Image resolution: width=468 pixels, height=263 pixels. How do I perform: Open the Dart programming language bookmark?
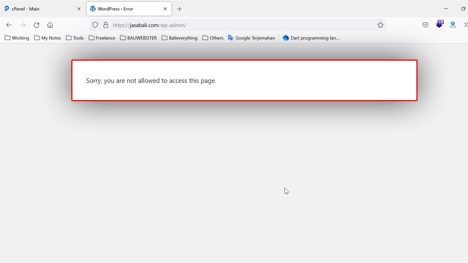pyautogui.click(x=311, y=38)
